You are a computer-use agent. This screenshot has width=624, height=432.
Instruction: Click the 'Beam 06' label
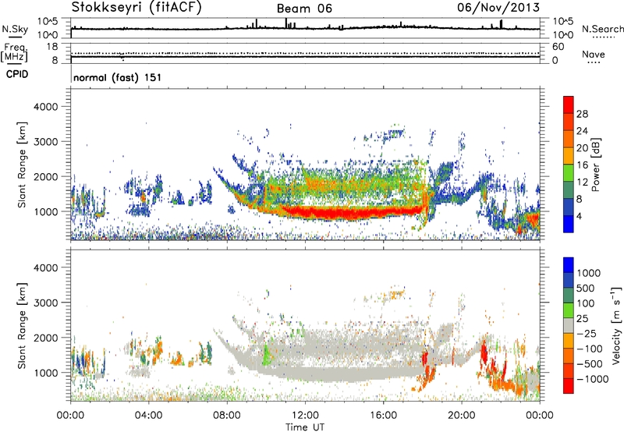[304, 9]
